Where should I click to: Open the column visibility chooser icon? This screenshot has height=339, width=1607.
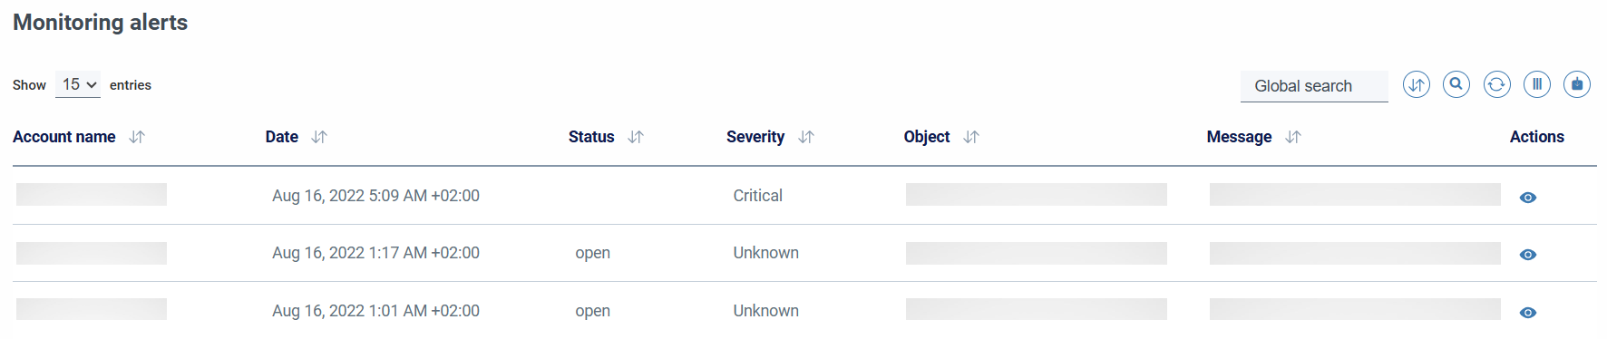click(x=1537, y=85)
